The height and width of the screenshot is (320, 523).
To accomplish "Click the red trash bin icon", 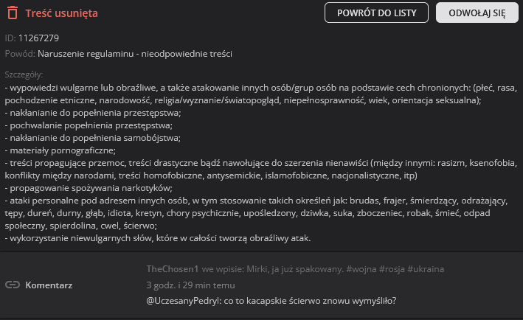I will (13, 13).
